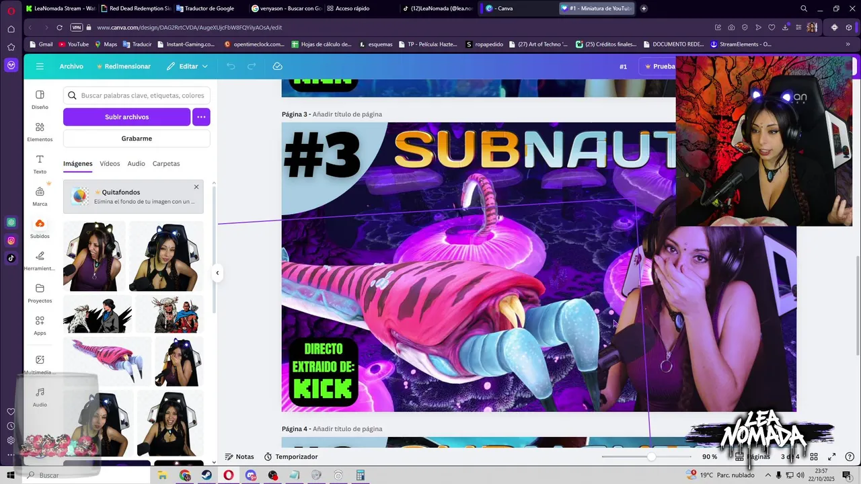Click the search keywords input field
This screenshot has width=861, height=484.
[137, 95]
